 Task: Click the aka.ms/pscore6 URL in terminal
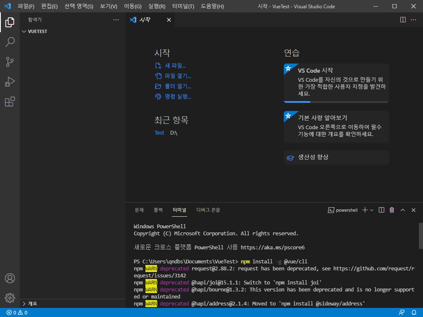point(273,248)
